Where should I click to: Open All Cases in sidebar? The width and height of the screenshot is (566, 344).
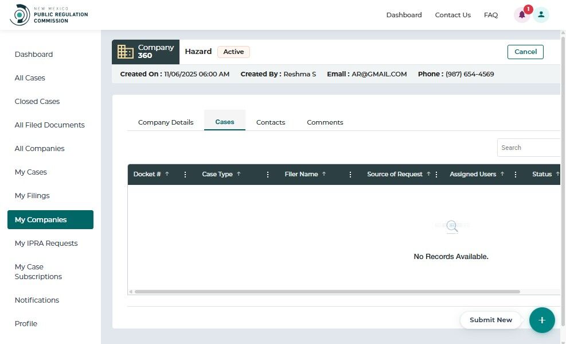click(x=30, y=78)
